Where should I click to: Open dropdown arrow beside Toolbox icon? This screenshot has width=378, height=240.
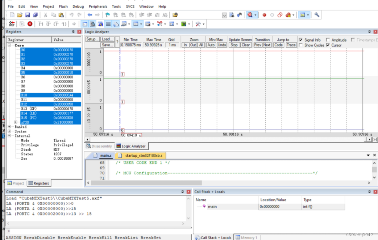pyautogui.click(x=204, y=24)
